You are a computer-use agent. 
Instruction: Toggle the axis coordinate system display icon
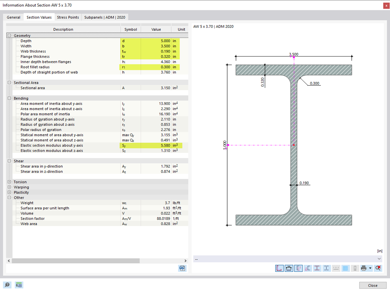point(297,268)
